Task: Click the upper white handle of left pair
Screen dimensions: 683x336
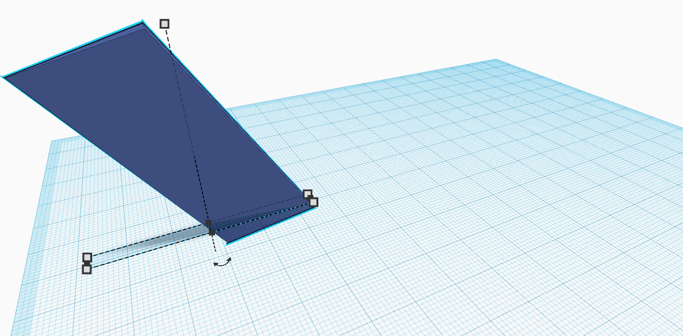Action: point(87,258)
